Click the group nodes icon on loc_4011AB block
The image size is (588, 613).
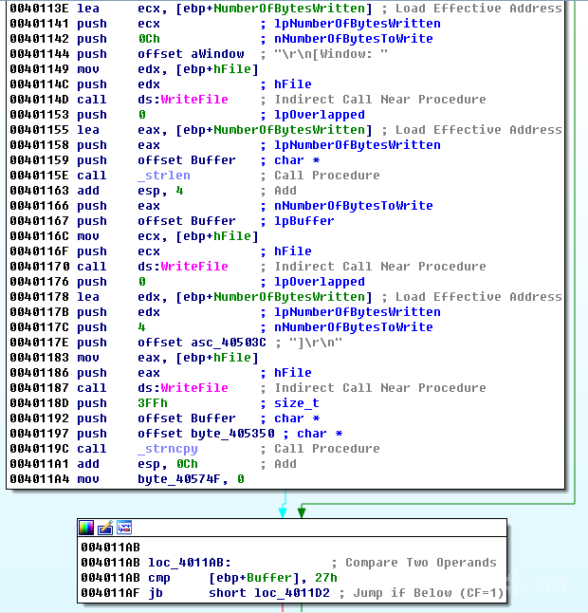[124, 528]
